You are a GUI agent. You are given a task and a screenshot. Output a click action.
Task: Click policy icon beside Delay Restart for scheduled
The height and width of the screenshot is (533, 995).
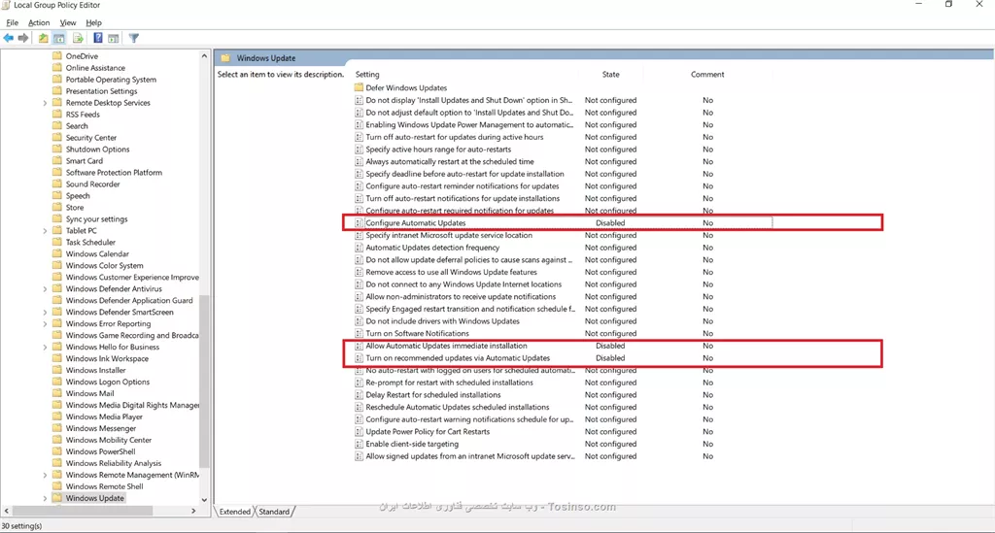(x=359, y=395)
